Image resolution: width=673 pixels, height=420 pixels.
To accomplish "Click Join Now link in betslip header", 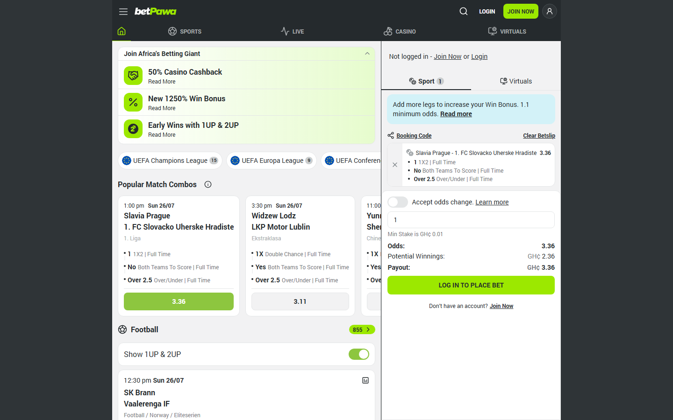I will coord(448,56).
